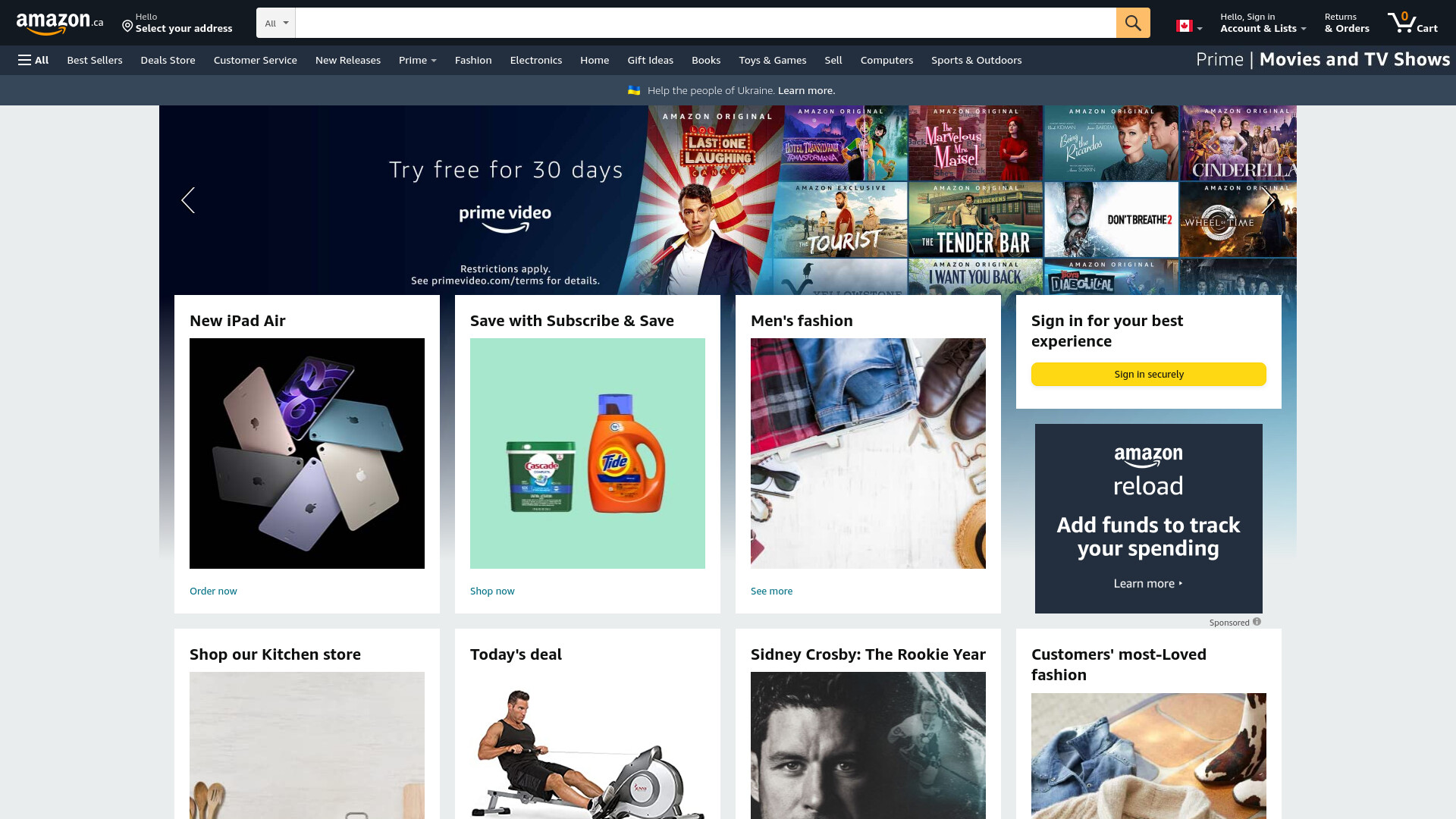The height and width of the screenshot is (819, 1456).
Task: Open the New iPad Air product image
Action: tap(307, 453)
